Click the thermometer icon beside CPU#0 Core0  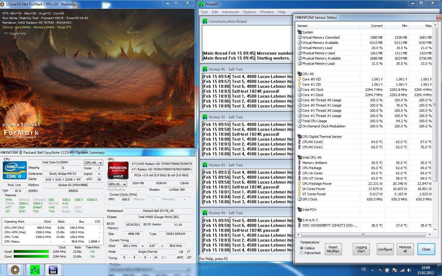(299, 142)
